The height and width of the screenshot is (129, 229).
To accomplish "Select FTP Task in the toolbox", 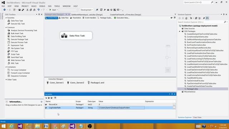I will point(14,51).
